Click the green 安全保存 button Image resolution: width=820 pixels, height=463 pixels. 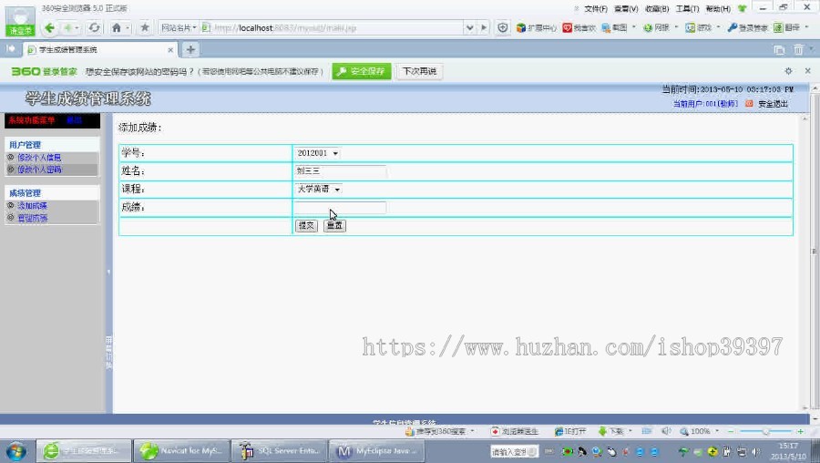(x=362, y=71)
